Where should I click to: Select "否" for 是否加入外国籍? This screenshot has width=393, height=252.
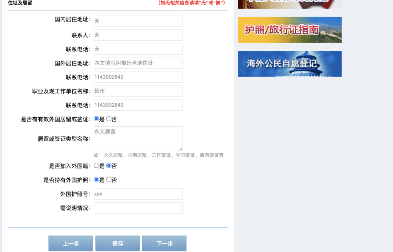108,166
